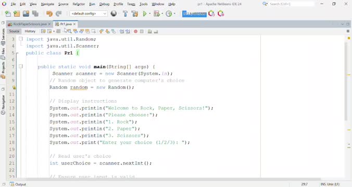352x187 pixels.
Task: Click the New File toolbar icon
Action: 8,14
